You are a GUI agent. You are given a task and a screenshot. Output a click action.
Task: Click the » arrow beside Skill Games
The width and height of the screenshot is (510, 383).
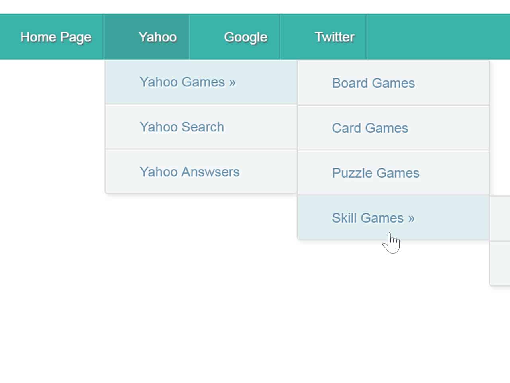tap(411, 218)
